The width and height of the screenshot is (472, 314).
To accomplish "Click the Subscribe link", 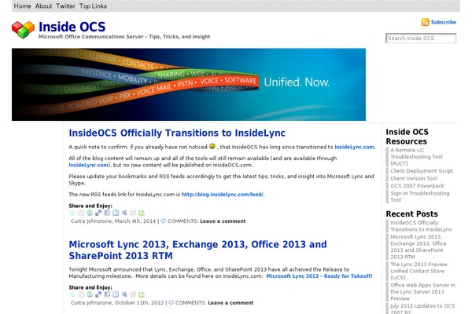I will click(444, 22).
